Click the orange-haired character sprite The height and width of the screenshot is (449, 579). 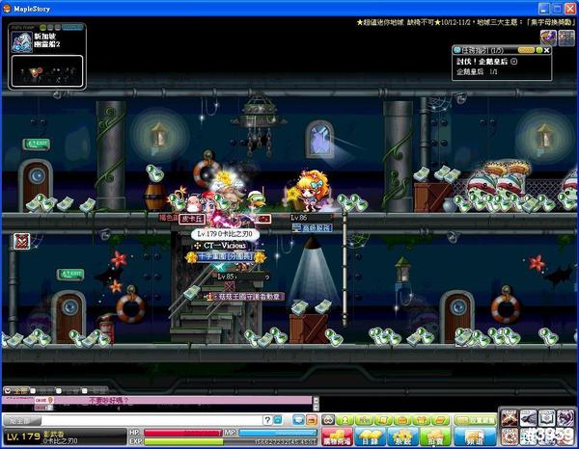[313, 191]
